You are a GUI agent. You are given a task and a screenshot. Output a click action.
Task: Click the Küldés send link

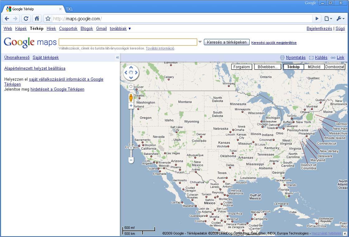[x=321, y=58]
